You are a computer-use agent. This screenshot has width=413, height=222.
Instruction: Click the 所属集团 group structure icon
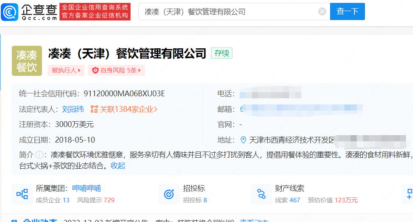[22, 194]
